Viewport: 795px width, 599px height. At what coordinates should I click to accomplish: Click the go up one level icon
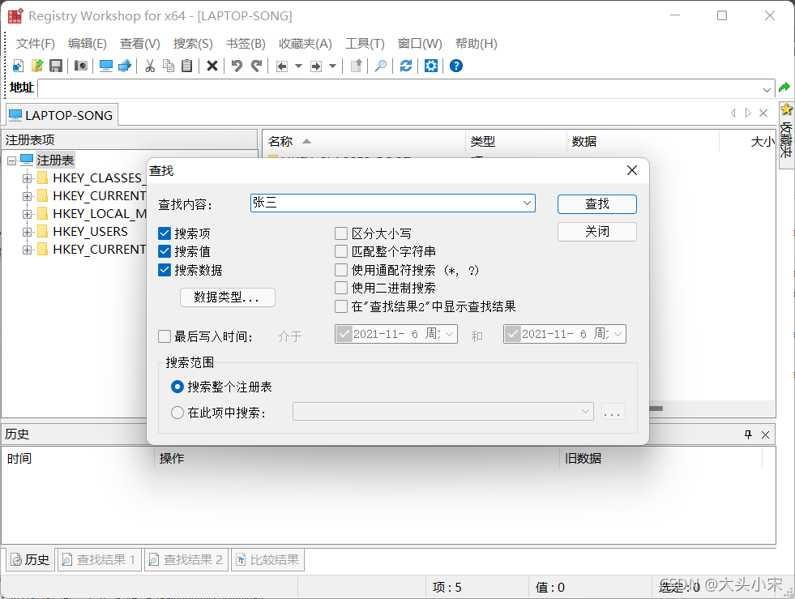[x=356, y=66]
